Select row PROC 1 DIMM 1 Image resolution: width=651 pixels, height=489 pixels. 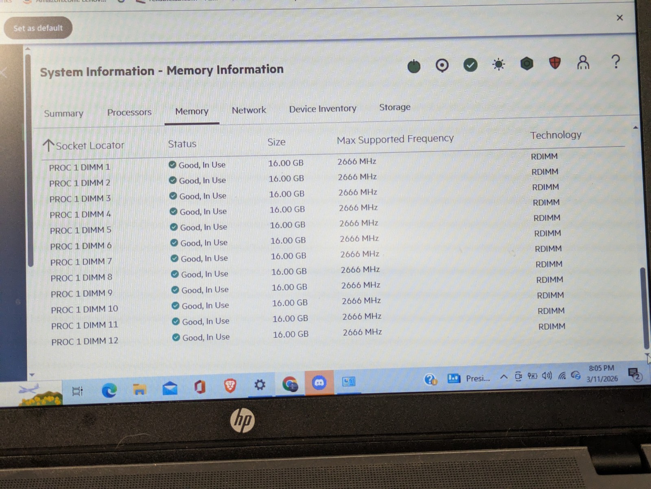point(303,162)
